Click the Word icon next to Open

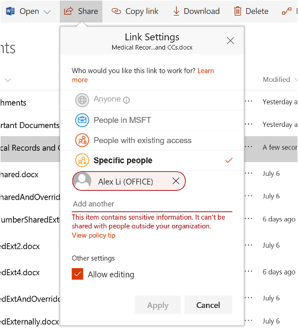click(x=10, y=11)
